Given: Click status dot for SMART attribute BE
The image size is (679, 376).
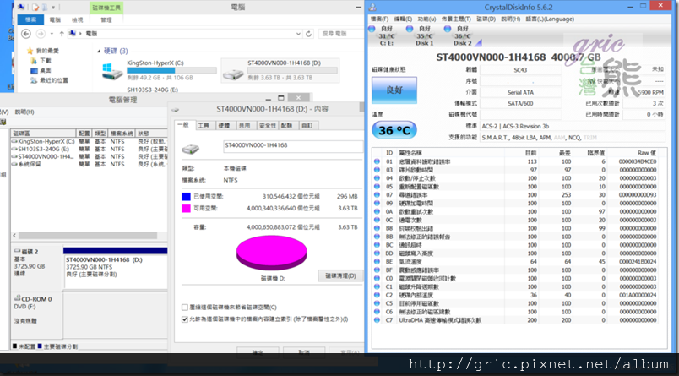Looking at the screenshot, I should click(377, 262).
